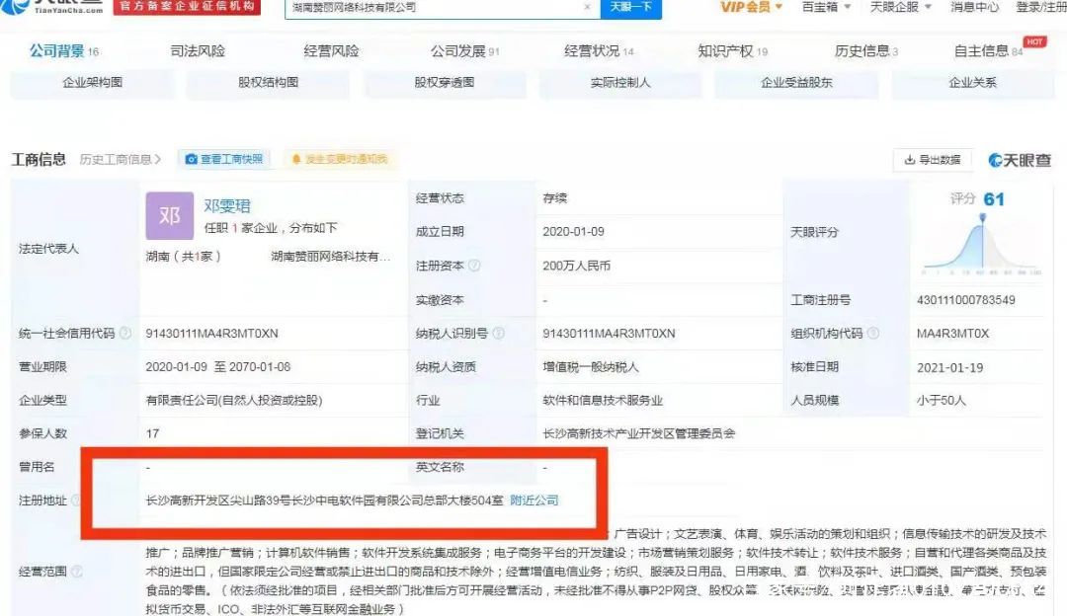Click the camera icon in 查看工商快照

(192, 159)
